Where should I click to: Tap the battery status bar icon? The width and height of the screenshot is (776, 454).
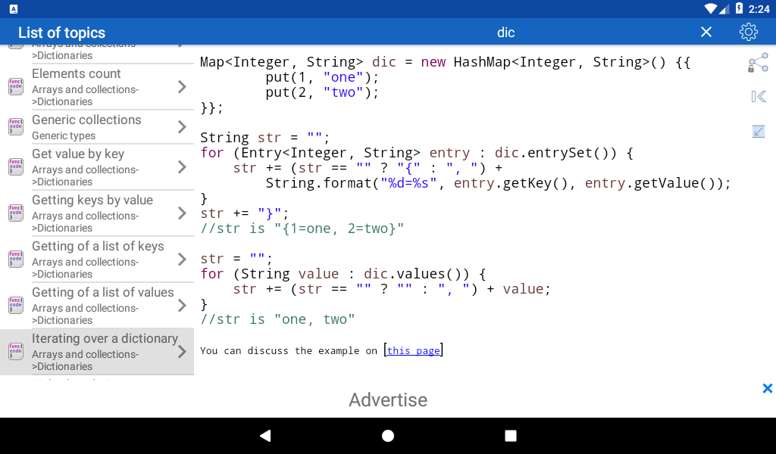(x=739, y=8)
